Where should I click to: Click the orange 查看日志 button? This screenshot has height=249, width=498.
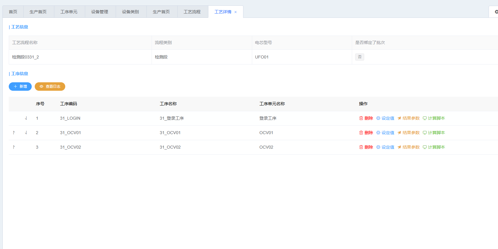[x=50, y=87]
